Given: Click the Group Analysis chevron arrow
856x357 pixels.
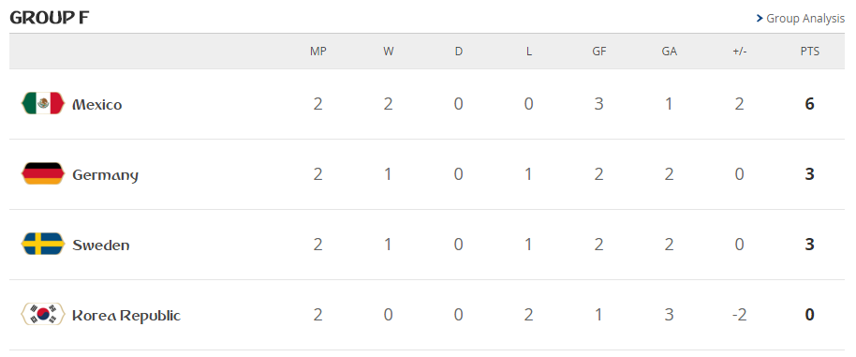Looking at the screenshot, I should [x=760, y=19].
